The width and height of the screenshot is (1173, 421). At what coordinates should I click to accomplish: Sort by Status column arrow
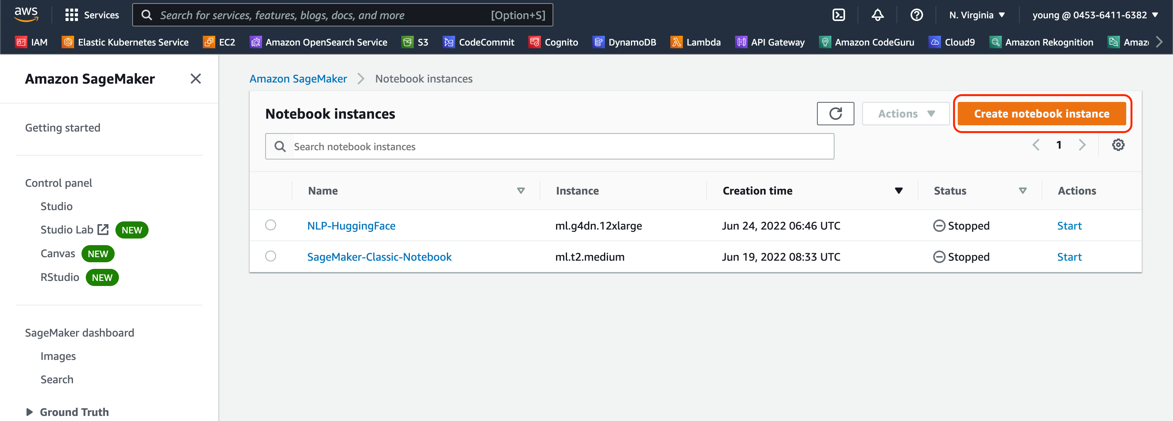pyautogui.click(x=1022, y=191)
